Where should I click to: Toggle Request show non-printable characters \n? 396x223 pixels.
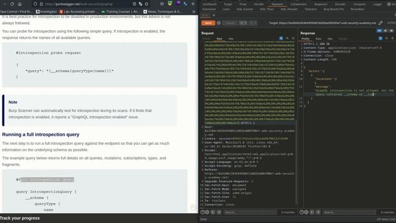pos(287,38)
